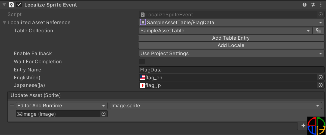Open the component presets icon
The width and height of the screenshot is (326, 135).
pyautogui.click(x=313, y=5)
